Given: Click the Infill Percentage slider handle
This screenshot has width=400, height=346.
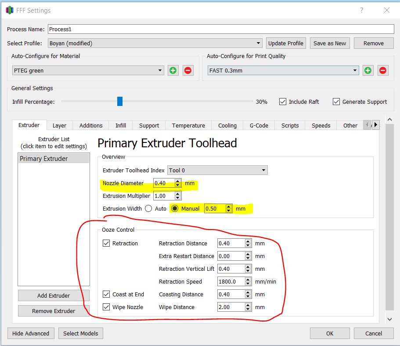Looking at the screenshot, I should 120,102.
